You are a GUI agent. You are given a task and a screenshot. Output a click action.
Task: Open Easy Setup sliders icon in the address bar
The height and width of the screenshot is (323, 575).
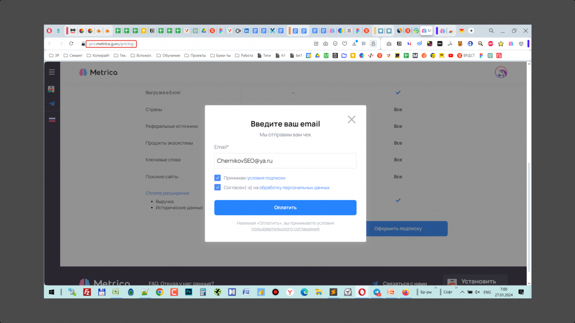click(364, 44)
